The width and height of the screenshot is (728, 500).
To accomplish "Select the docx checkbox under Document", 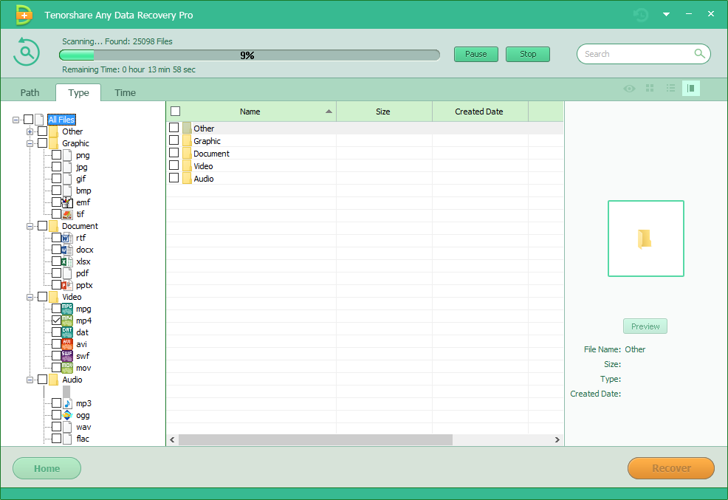I will pyautogui.click(x=57, y=249).
